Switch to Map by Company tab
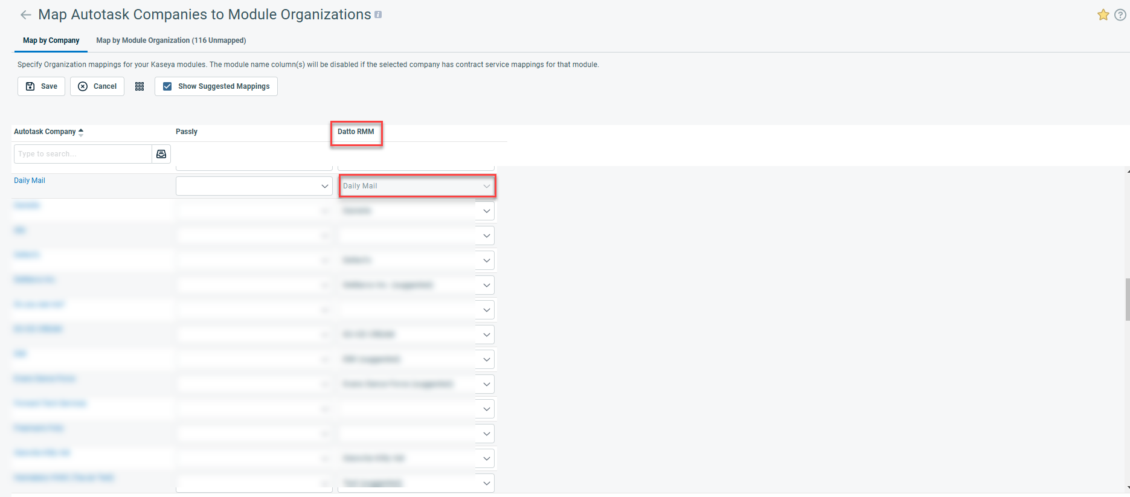 pos(51,40)
